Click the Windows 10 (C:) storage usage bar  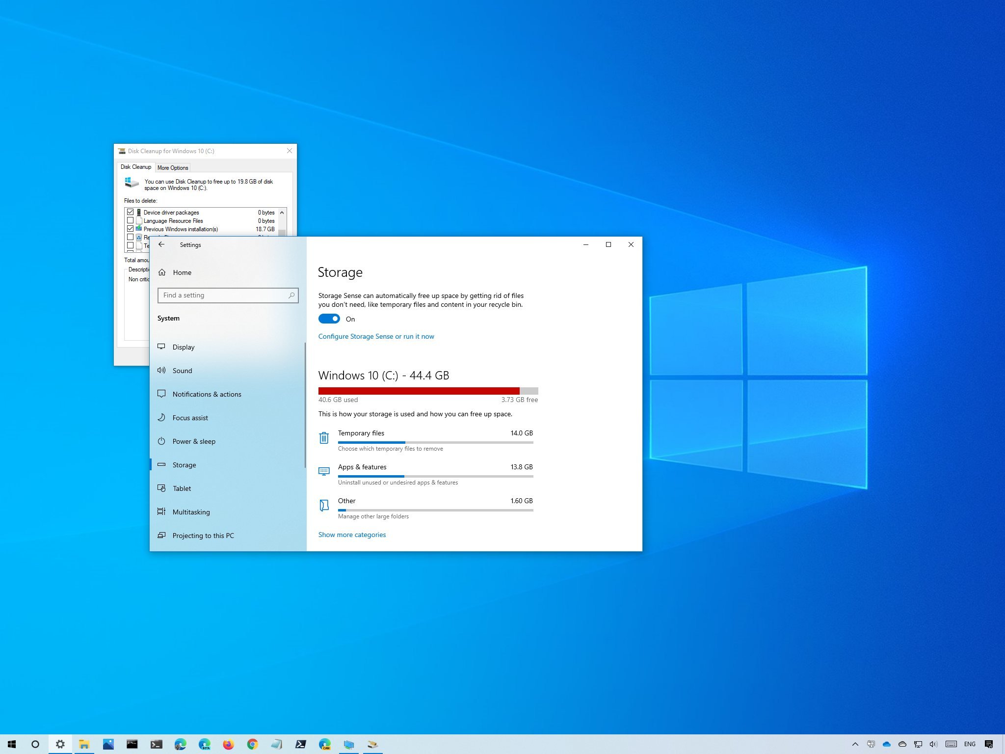click(428, 391)
